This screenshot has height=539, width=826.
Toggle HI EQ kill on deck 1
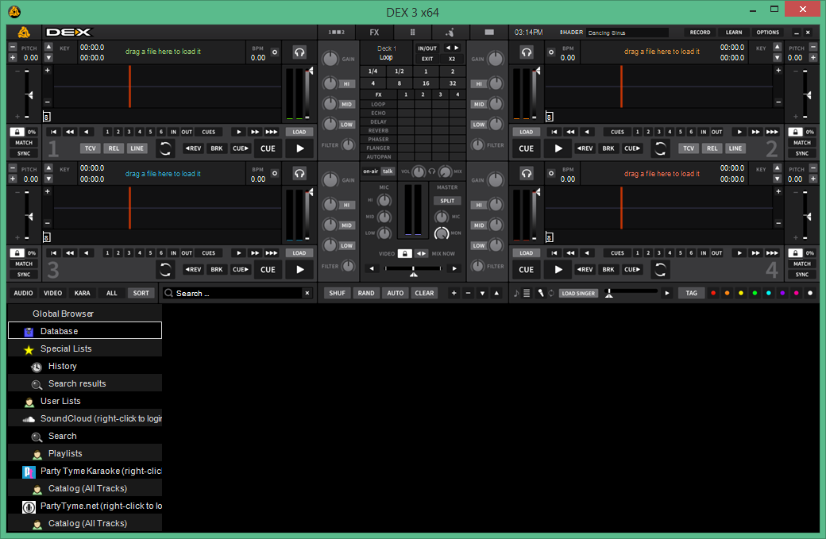click(346, 83)
